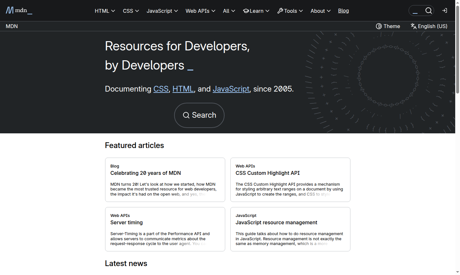Click the translation icon beside English (US)
Viewport: 460px width, 275px height.
[413, 26]
